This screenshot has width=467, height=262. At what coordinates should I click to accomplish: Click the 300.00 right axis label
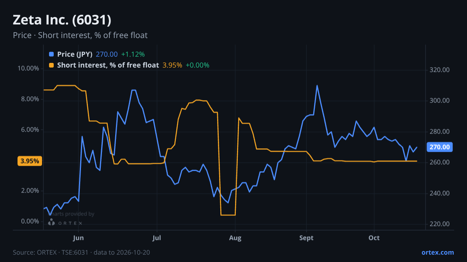click(440, 101)
